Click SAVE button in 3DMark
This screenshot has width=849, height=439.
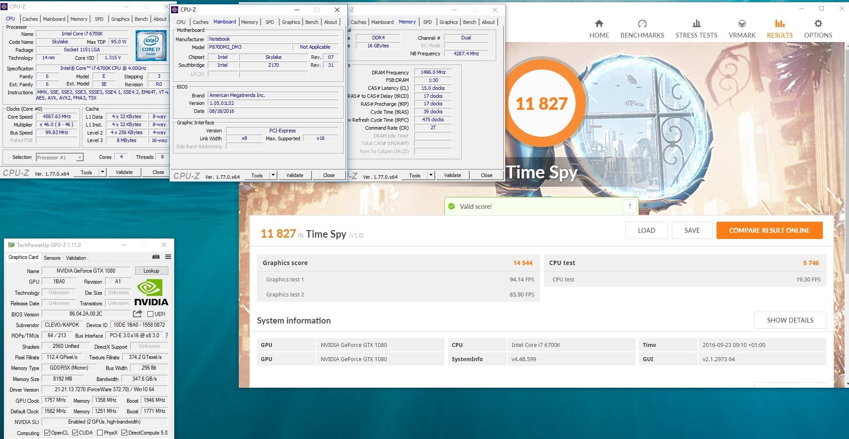(x=692, y=230)
